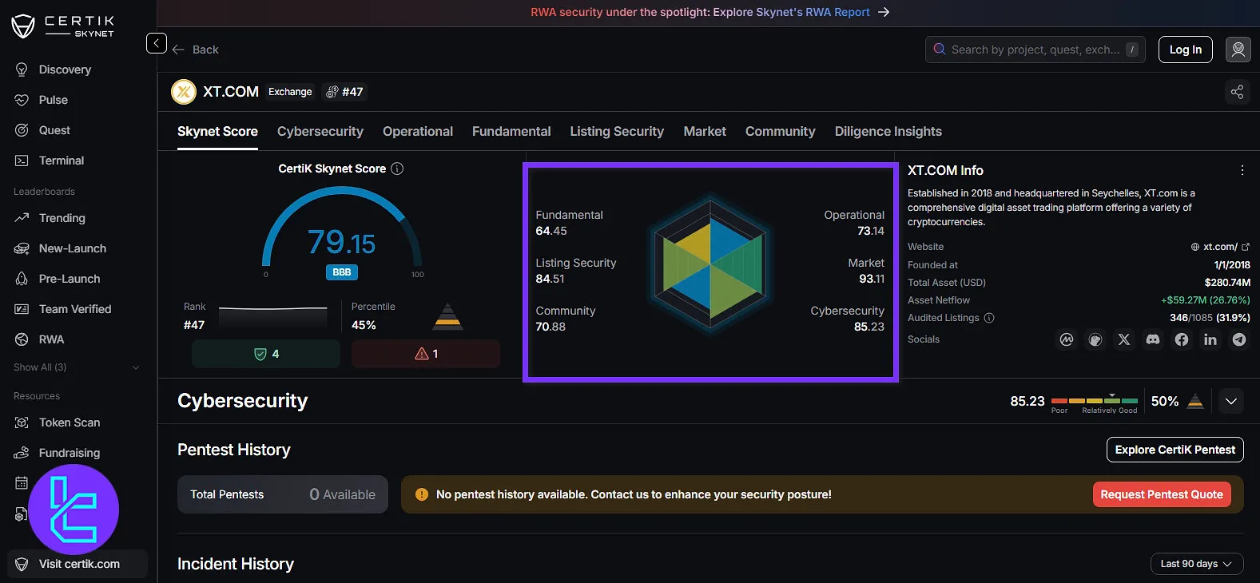Open the RWA Report banner link
Screen dimensions: 1260x583
[709, 12]
